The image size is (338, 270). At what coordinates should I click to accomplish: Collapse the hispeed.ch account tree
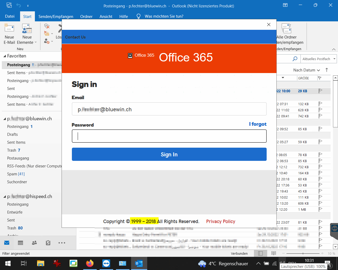tap(4, 197)
